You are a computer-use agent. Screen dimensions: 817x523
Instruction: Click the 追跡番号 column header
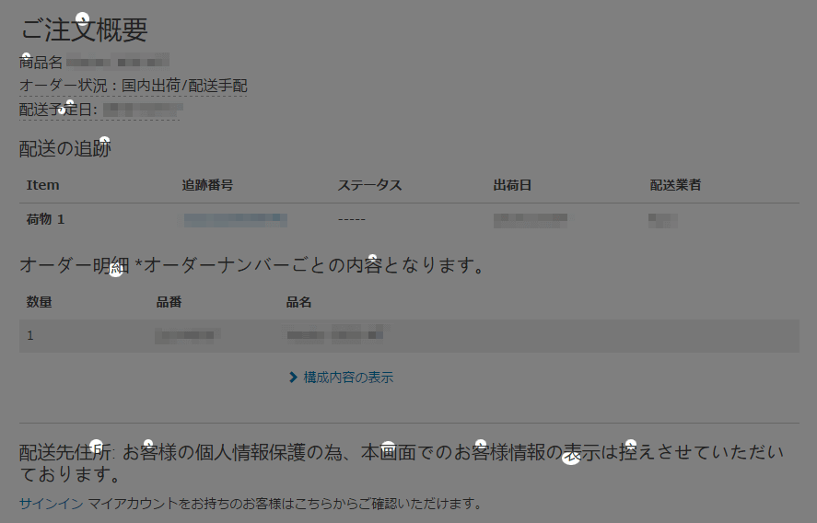point(207,185)
